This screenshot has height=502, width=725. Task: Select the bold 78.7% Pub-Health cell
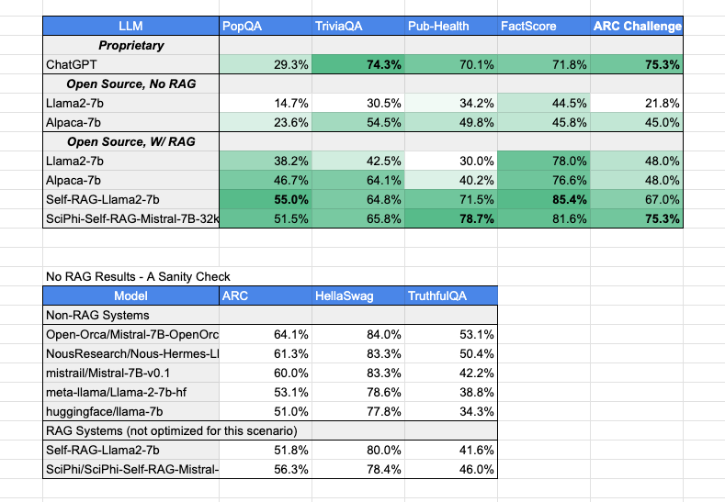452,218
